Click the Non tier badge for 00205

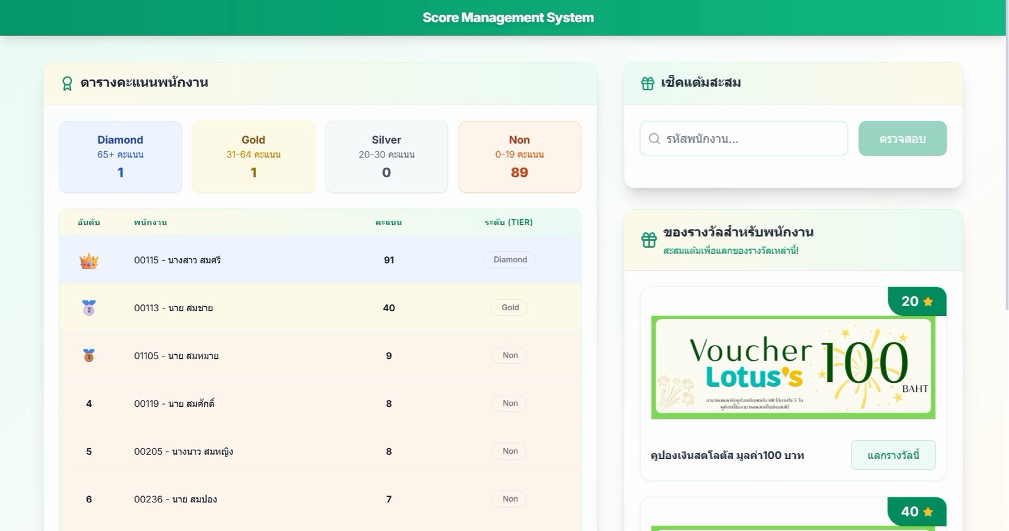(x=510, y=451)
